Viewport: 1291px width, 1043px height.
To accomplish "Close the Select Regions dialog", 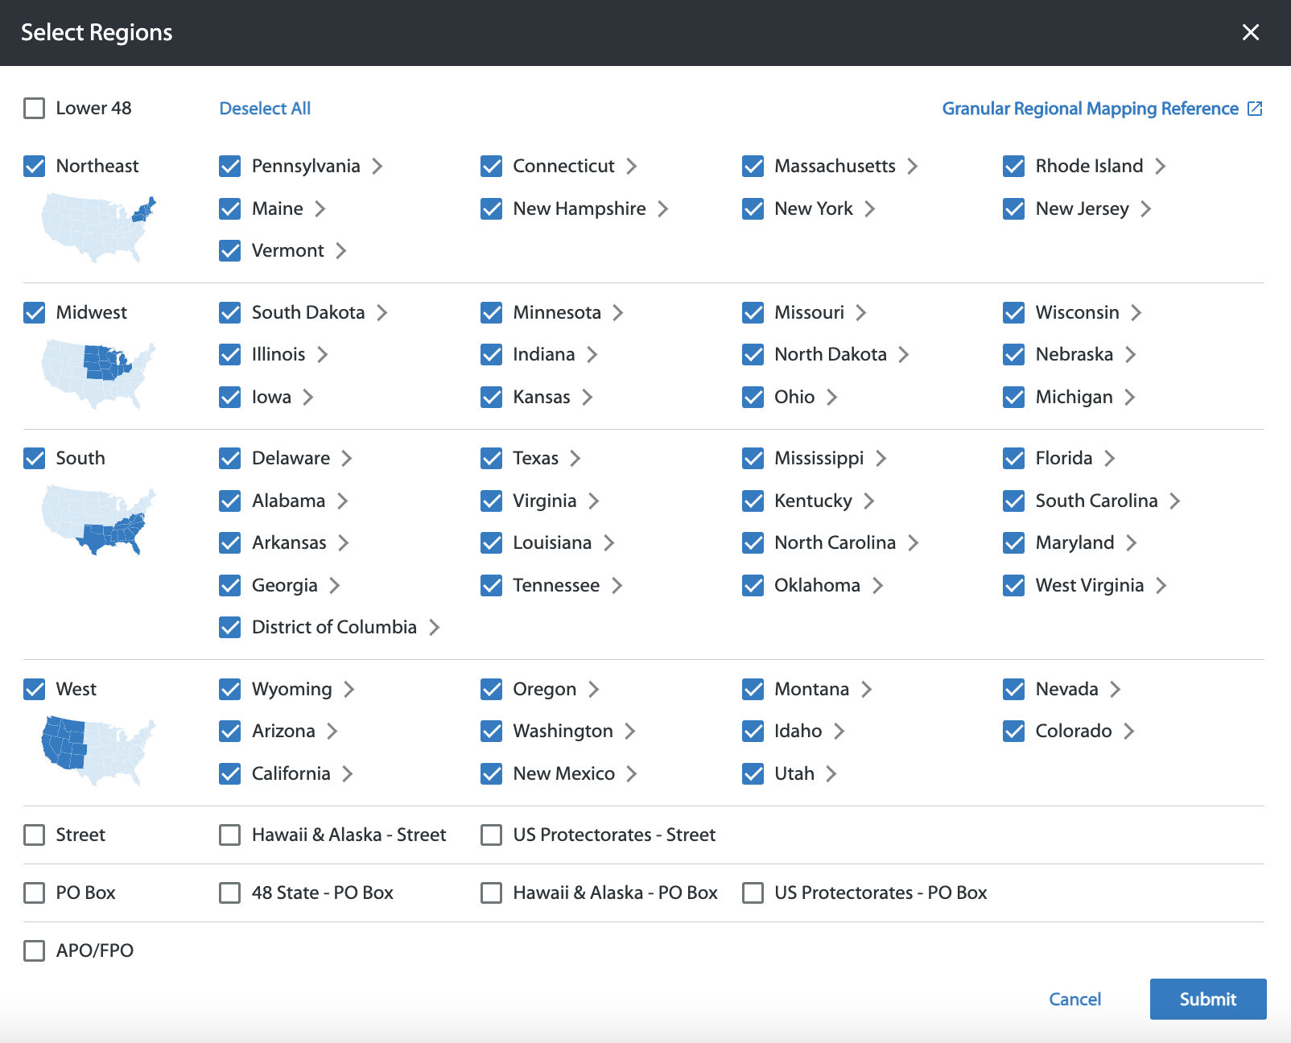I will tap(1250, 32).
